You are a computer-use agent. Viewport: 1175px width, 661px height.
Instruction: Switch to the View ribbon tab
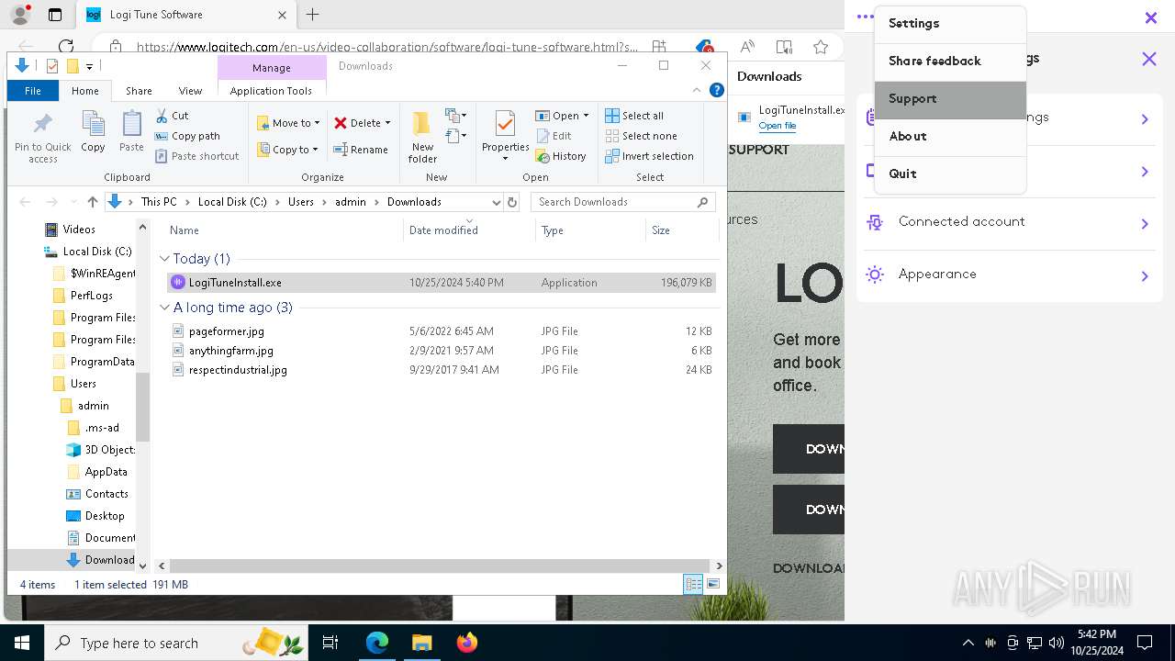pyautogui.click(x=190, y=91)
